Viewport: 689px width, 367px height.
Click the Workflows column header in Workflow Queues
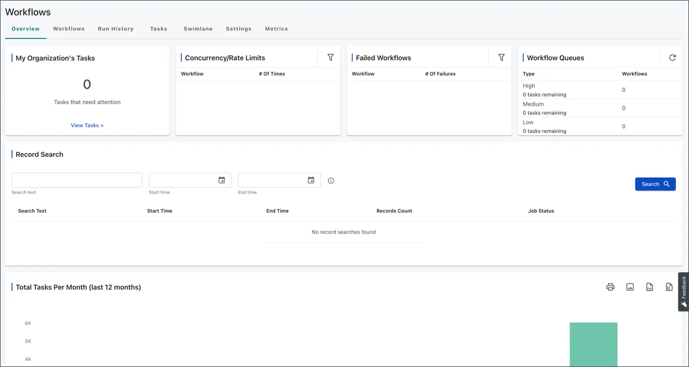click(635, 74)
